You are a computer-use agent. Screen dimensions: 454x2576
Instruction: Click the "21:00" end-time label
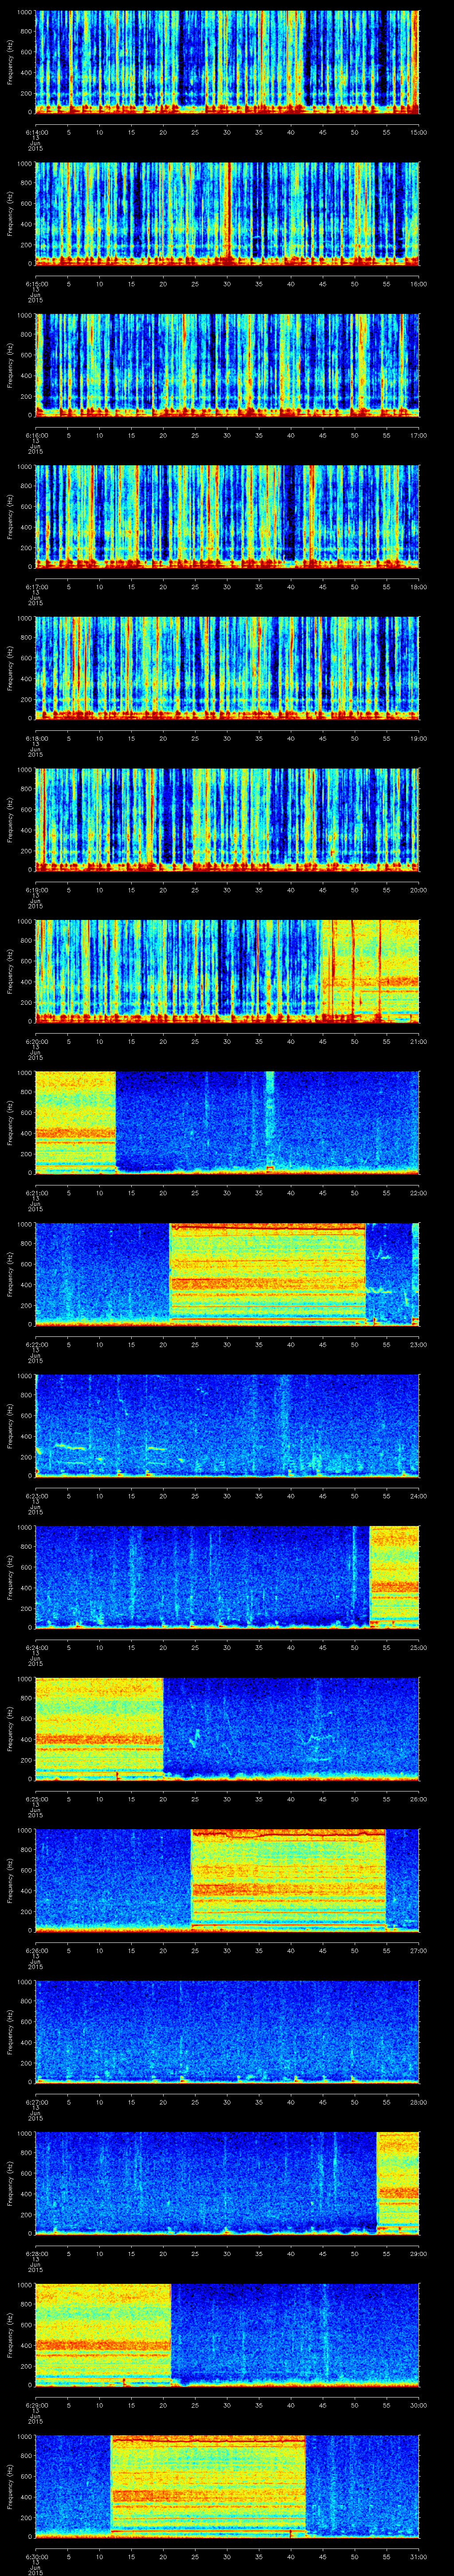click(x=418, y=1041)
